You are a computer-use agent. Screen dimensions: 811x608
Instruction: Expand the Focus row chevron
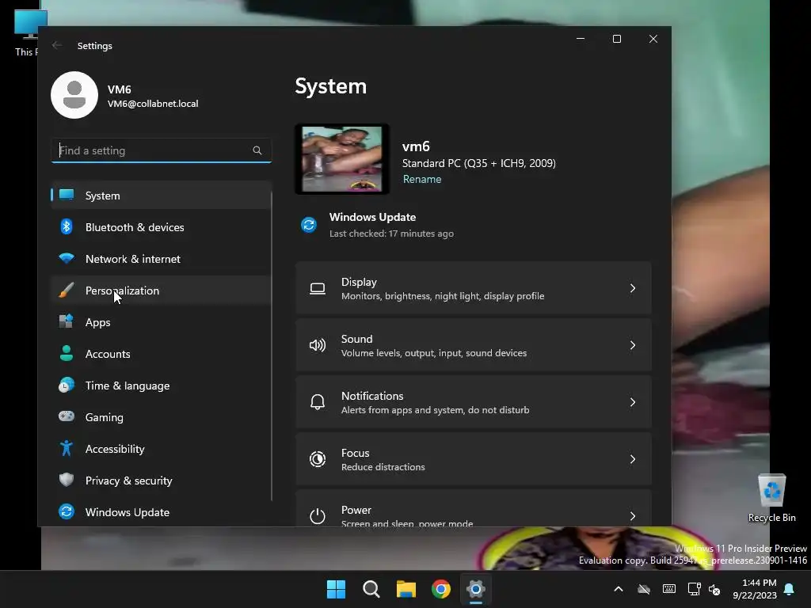click(x=633, y=458)
